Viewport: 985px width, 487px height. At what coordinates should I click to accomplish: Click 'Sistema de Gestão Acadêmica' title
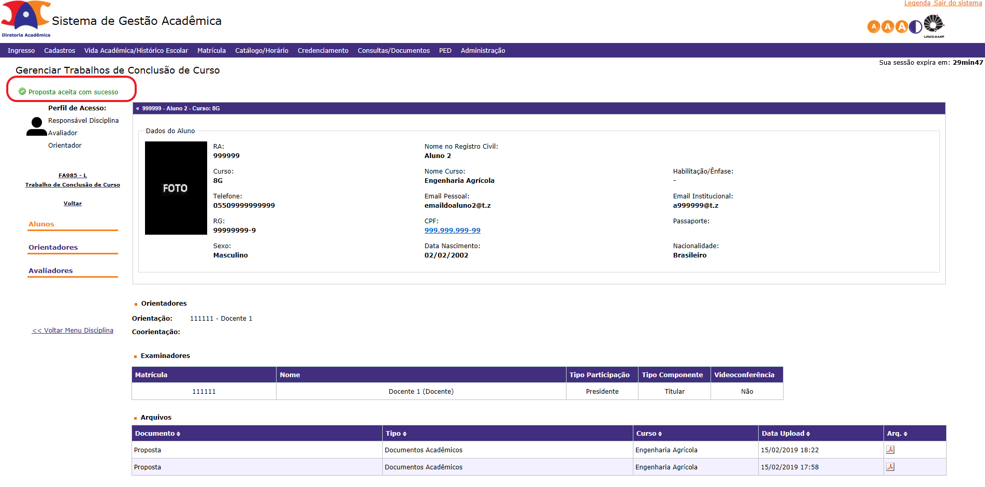pyautogui.click(x=137, y=21)
